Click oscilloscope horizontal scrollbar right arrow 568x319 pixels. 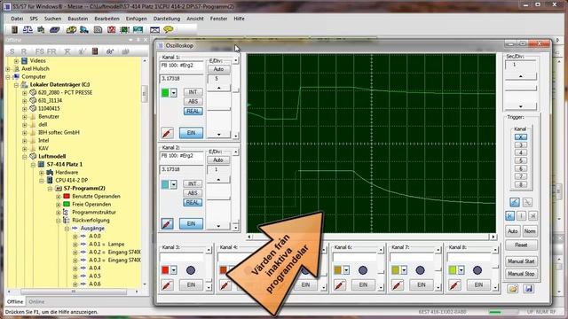coord(493,237)
